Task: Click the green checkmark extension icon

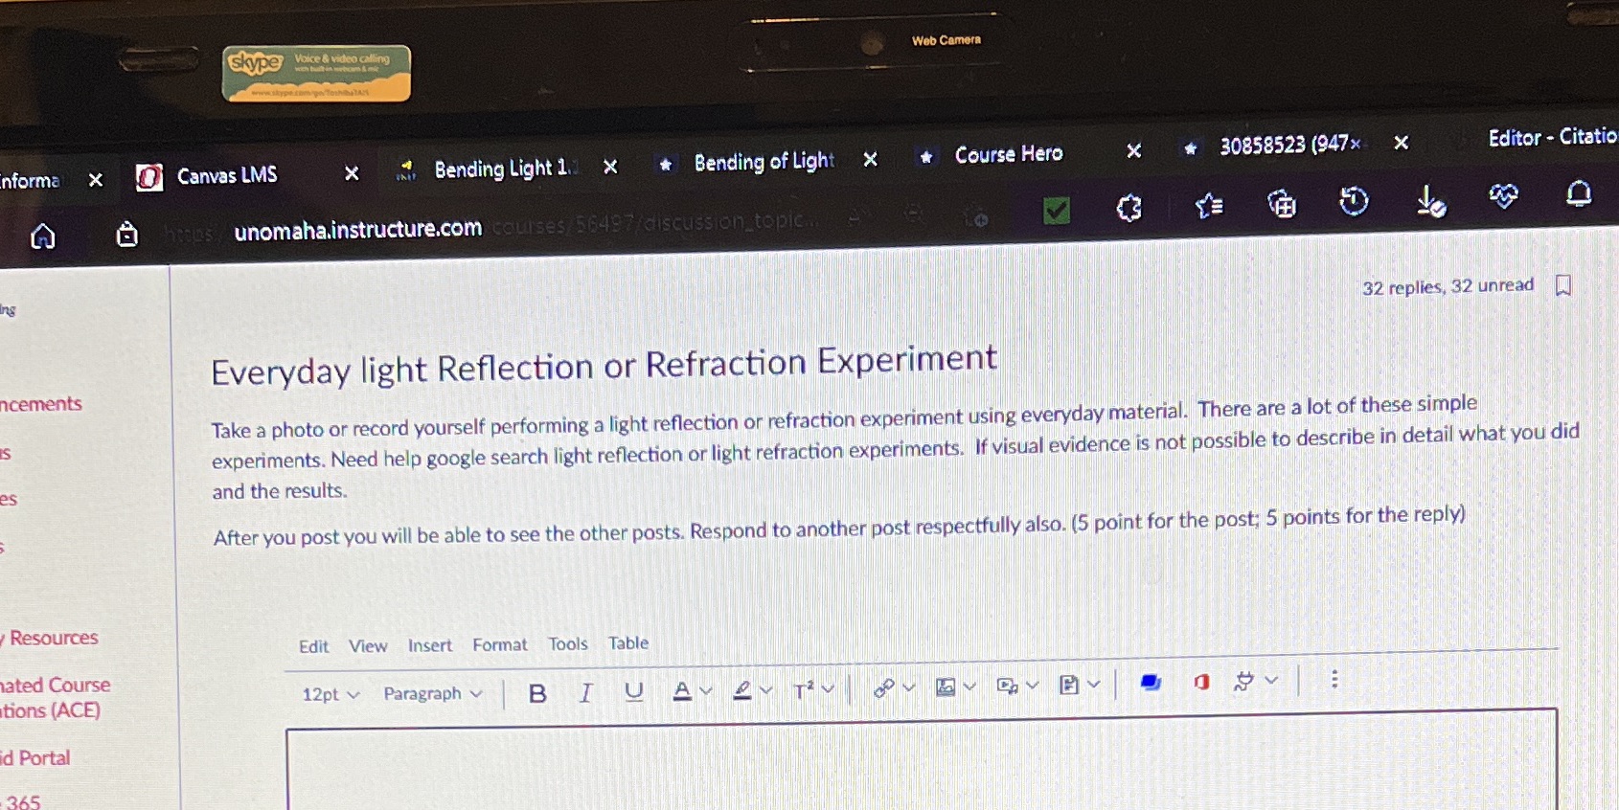Action: coord(1056,210)
